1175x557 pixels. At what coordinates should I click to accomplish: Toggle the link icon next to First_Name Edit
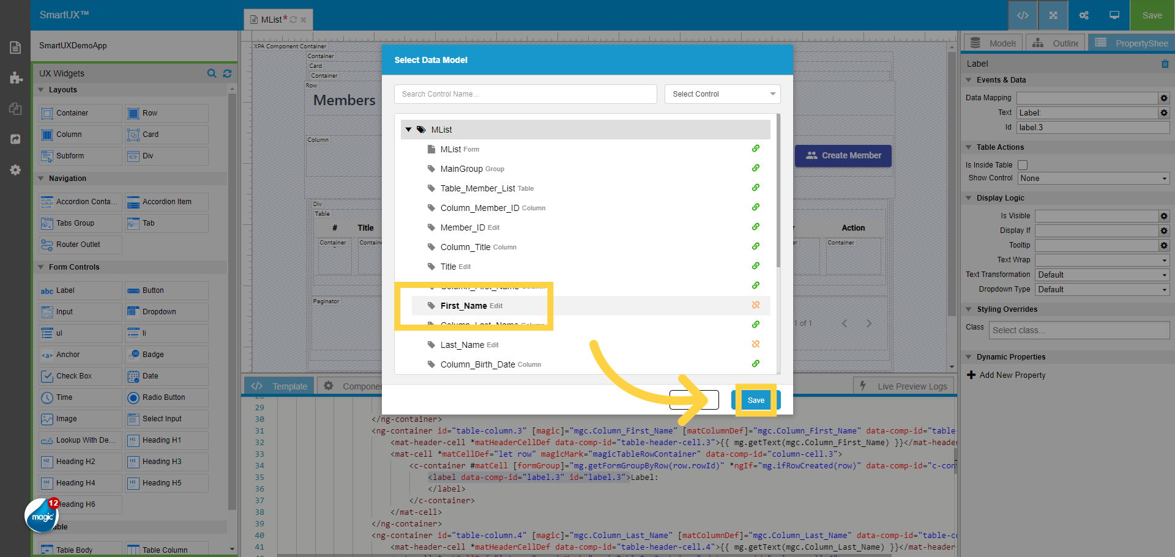point(756,305)
